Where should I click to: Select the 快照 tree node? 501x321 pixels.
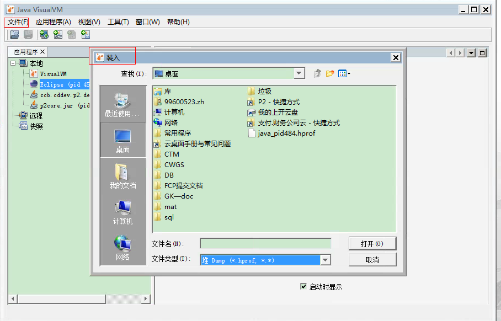coord(31,126)
